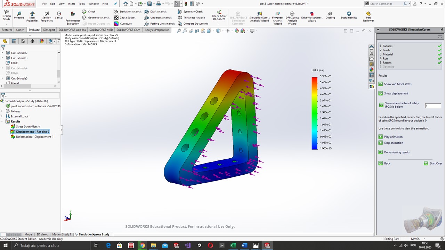This screenshot has width=445, height=250.
Task: Open Mass Properties
Action: (32, 17)
